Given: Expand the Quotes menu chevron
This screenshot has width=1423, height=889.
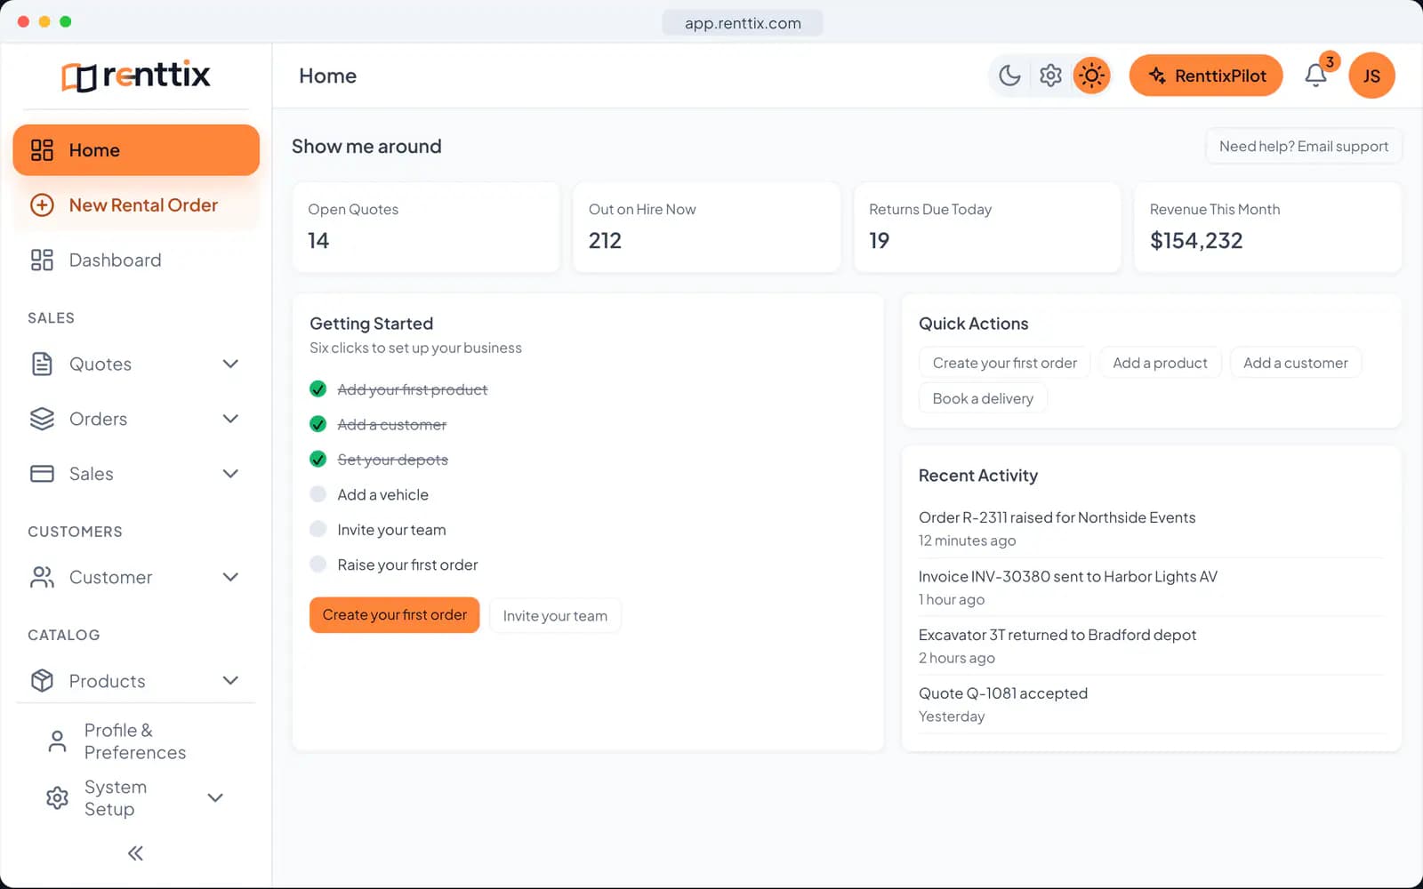Looking at the screenshot, I should [230, 364].
